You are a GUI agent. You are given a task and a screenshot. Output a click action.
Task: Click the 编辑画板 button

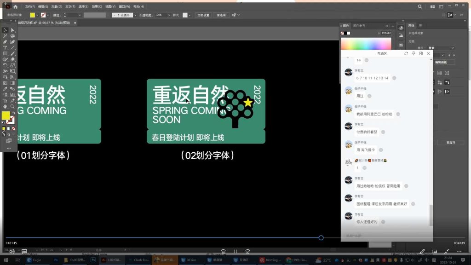[x=441, y=62]
